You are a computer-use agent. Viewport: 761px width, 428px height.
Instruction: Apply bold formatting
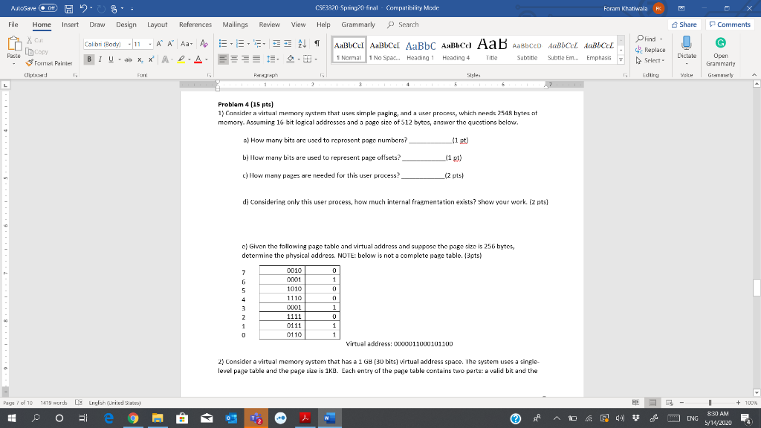pyautogui.click(x=89, y=59)
